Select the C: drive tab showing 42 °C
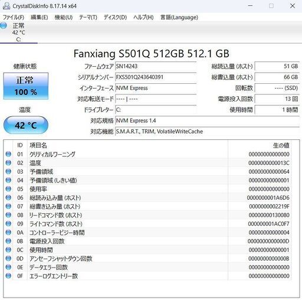The height and width of the screenshot is (300, 302). (x=19, y=32)
